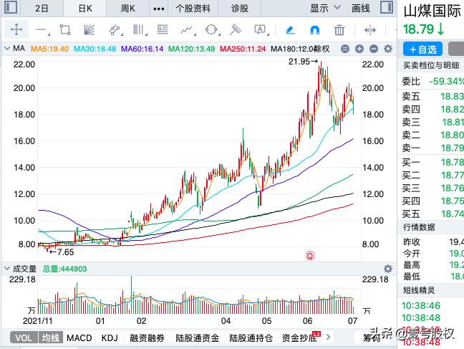Expand indicator tabs with right chevron
The image size is (464, 349).
pos(328,337)
